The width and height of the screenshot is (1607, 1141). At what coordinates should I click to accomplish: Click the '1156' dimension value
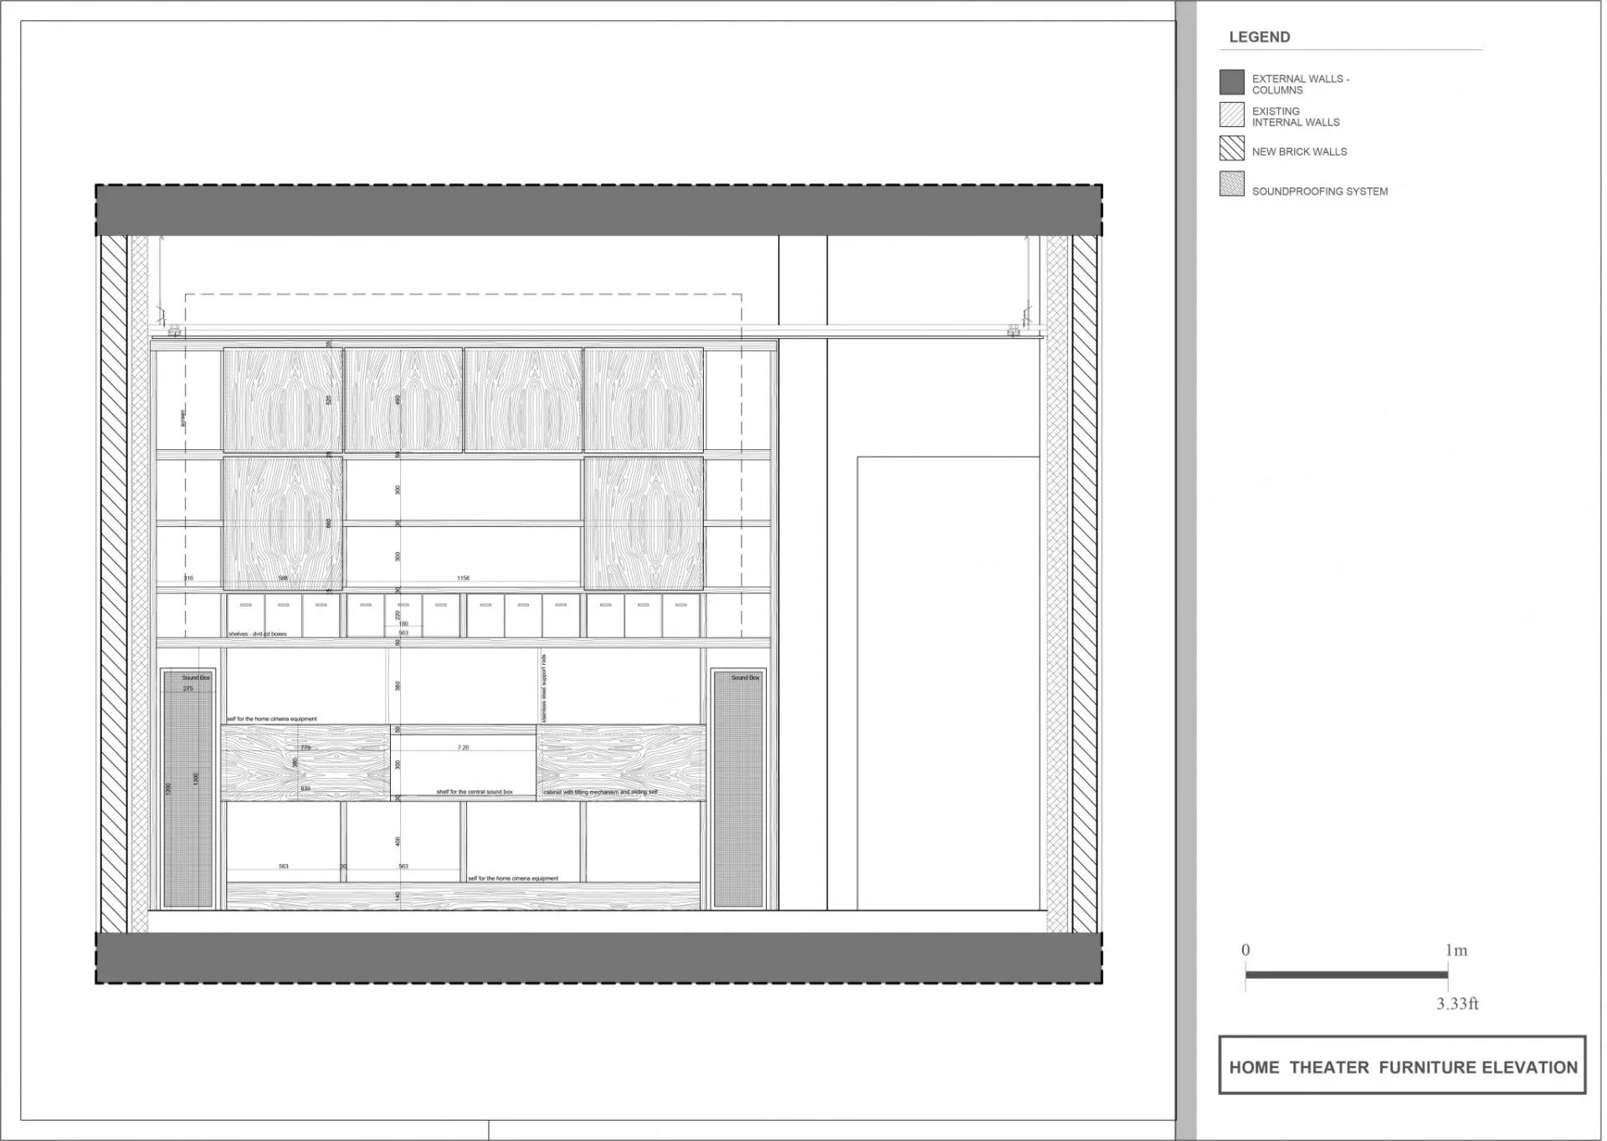click(463, 578)
